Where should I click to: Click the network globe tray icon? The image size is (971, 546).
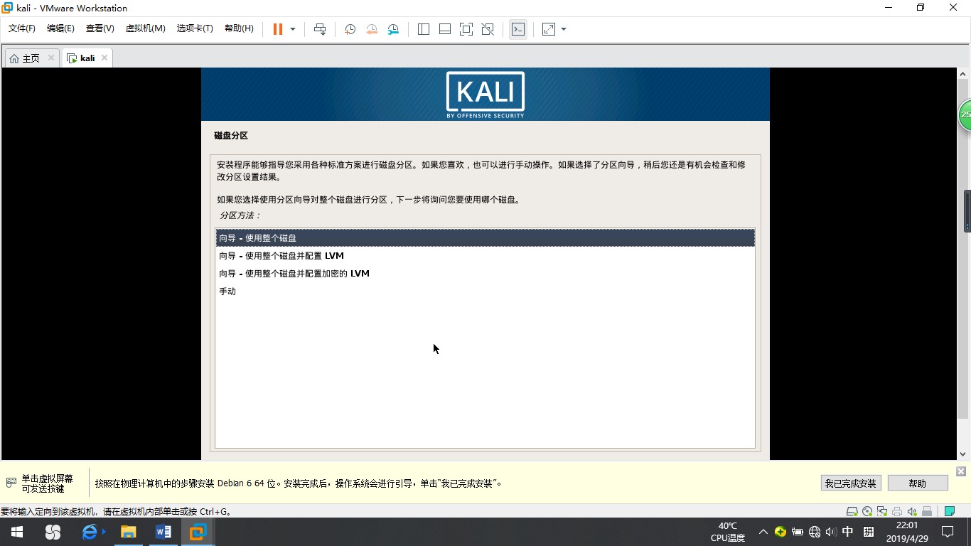tap(815, 532)
